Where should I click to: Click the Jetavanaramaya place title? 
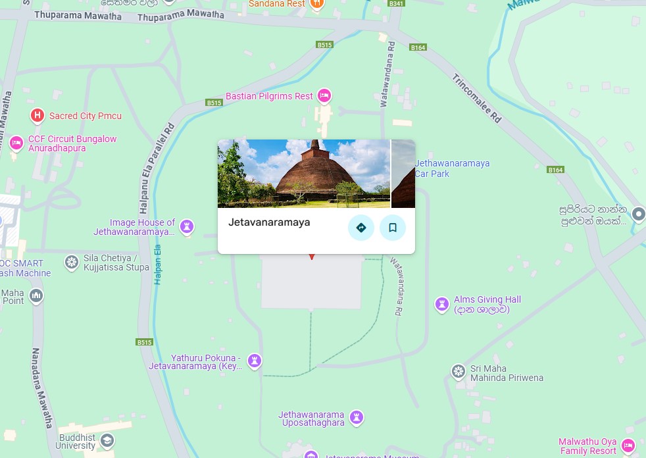[x=269, y=222]
